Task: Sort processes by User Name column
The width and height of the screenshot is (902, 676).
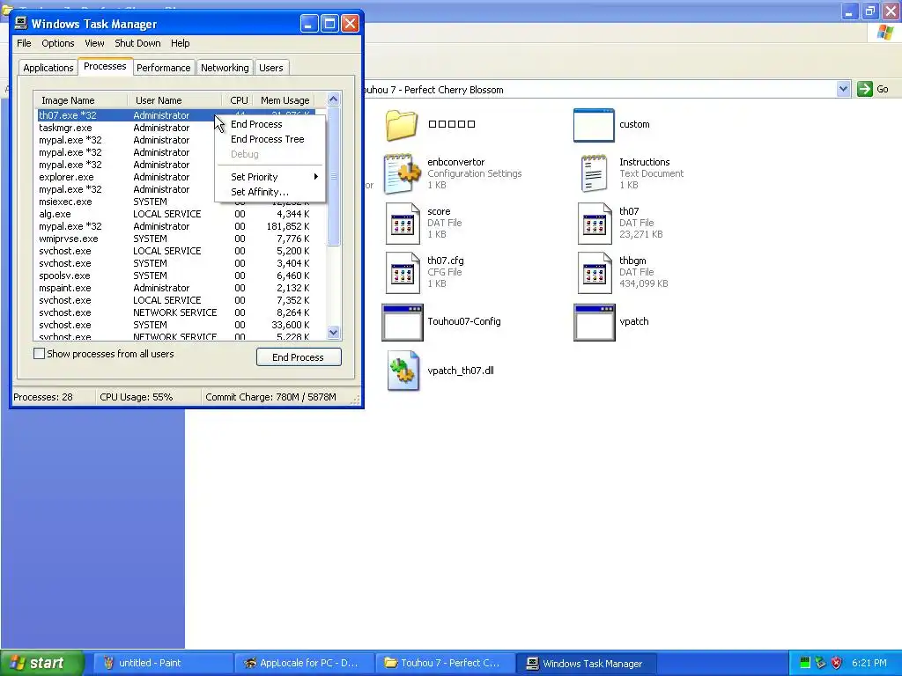Action: pos(174,100)
